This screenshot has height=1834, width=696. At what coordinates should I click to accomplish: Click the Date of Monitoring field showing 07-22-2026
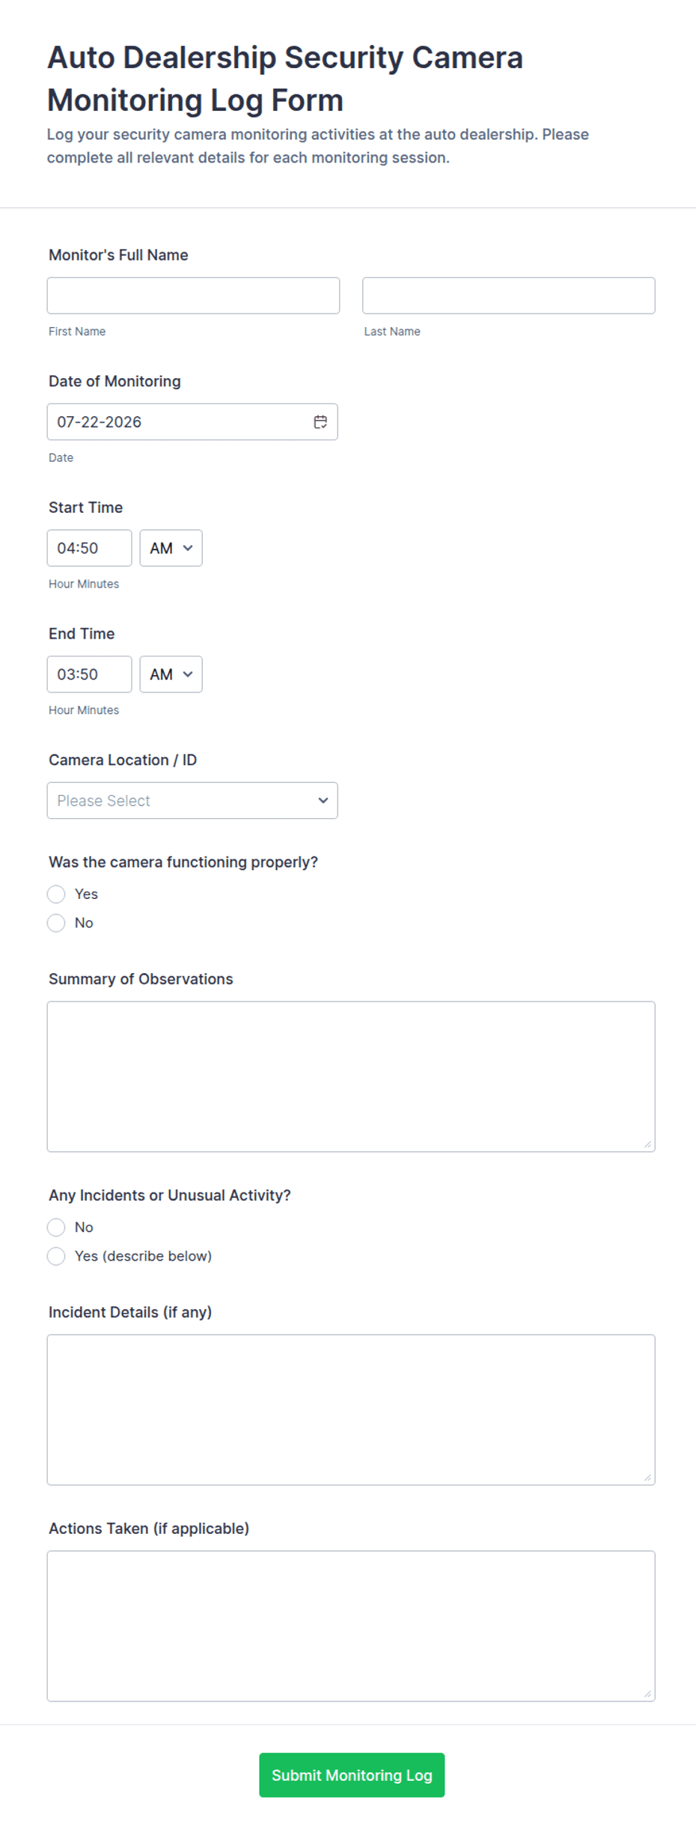[192, 422]
